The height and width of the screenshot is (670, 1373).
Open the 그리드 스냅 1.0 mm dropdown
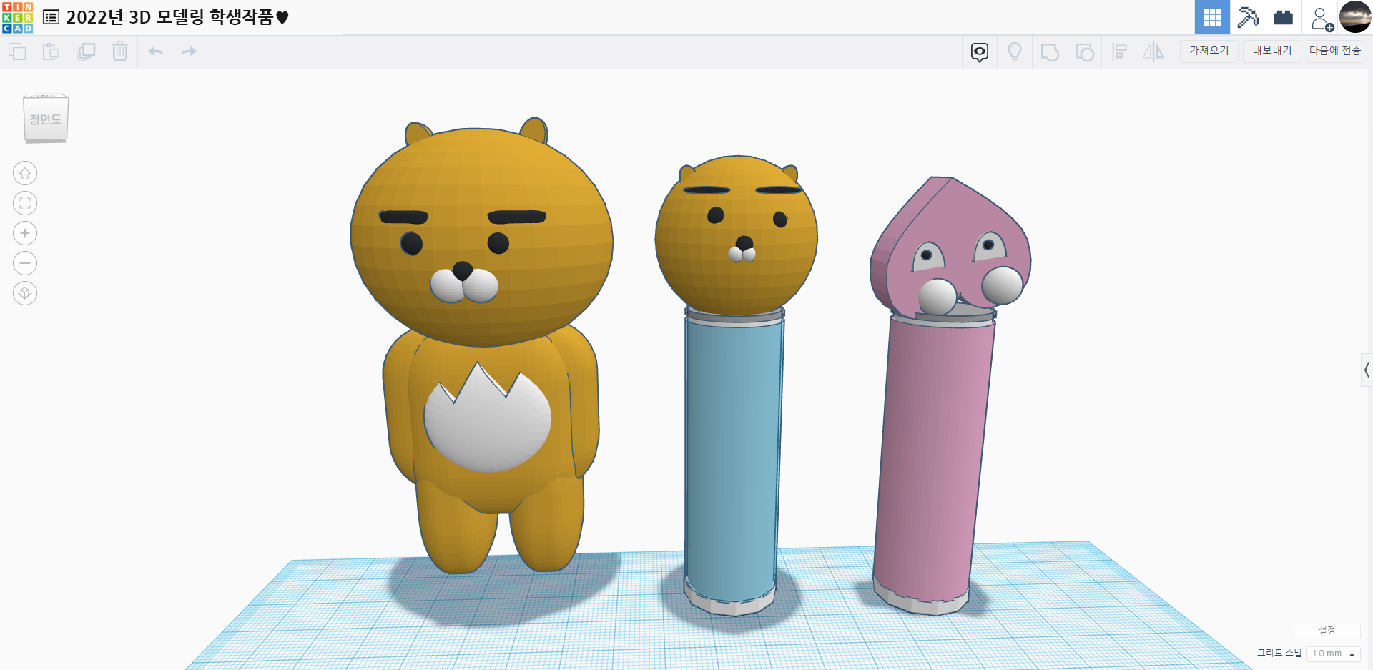(1334, 654)
